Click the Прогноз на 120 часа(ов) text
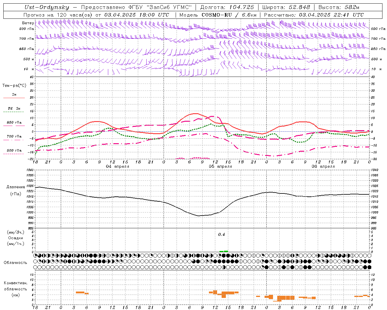Screen dimensions: 387x310 [58, 15]
